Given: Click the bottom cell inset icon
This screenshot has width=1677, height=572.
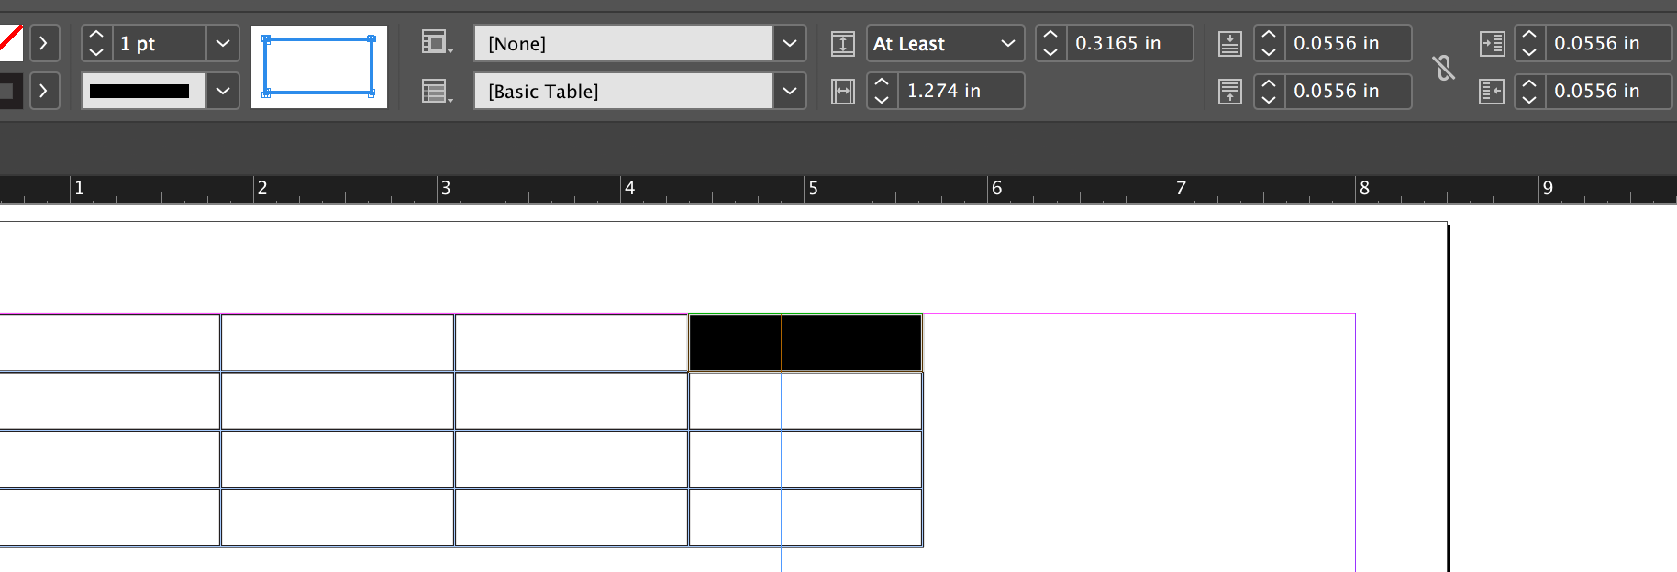Looking at the screenshot, I should tap(1230, 91).
